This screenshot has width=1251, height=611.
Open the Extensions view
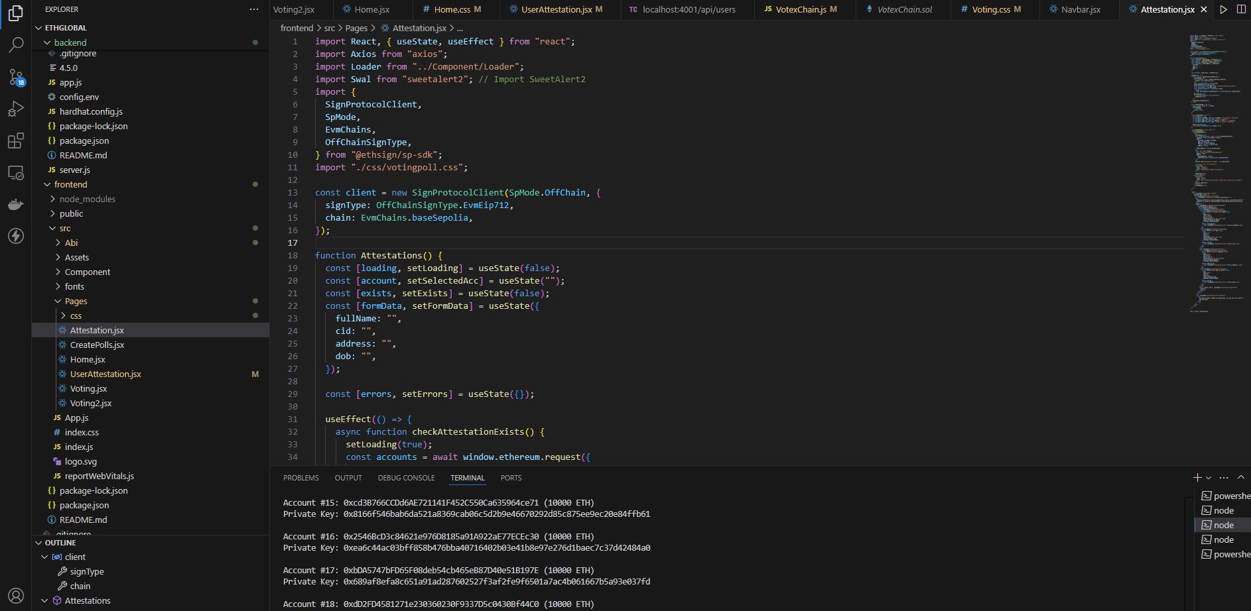(15, 140)
